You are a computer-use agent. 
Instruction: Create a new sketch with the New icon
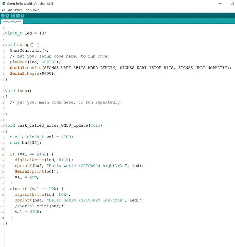tap(13, 16)
